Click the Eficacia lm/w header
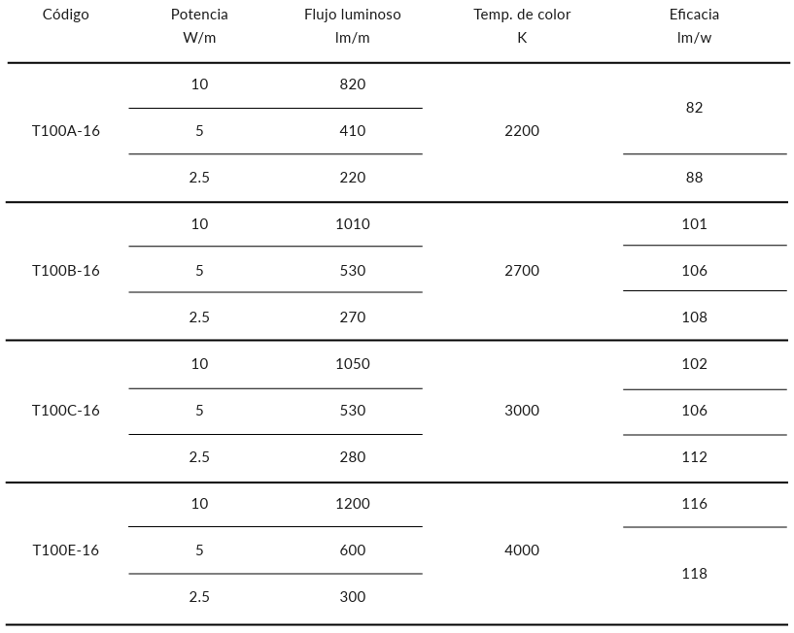Screen dimensions: 794x633 pyautogui.click(x=694, y=26)
